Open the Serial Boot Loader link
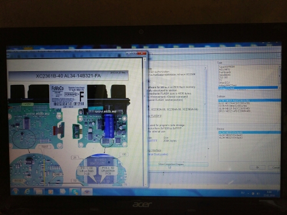Image resolution: width=287 pixels, height=215 pixels. tap(158, 154)
